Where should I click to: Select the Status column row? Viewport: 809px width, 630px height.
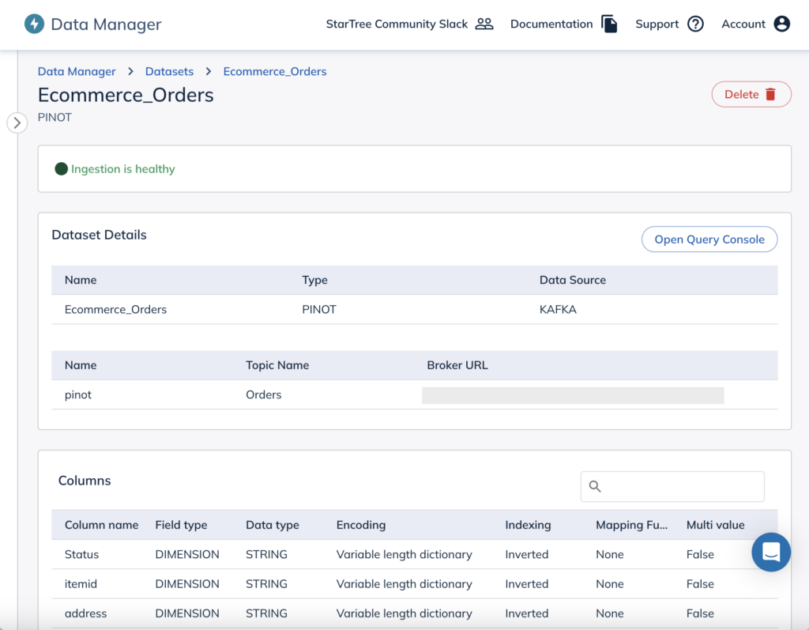tap(82, 554)
